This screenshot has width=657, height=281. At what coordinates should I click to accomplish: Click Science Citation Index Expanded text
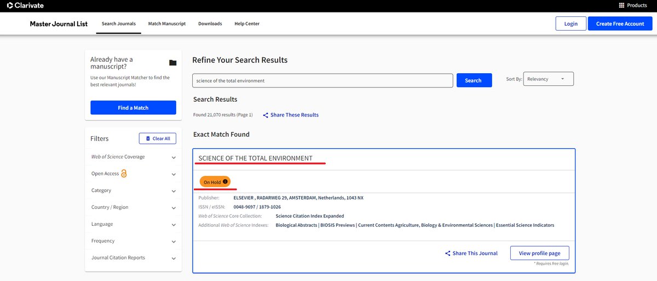(310, 216)
